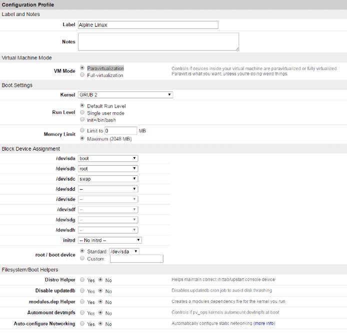This screenshot has height=334, width=347.
Task: Open the Kernel GRUB 2 dropdown
Action: click(125, 95)
